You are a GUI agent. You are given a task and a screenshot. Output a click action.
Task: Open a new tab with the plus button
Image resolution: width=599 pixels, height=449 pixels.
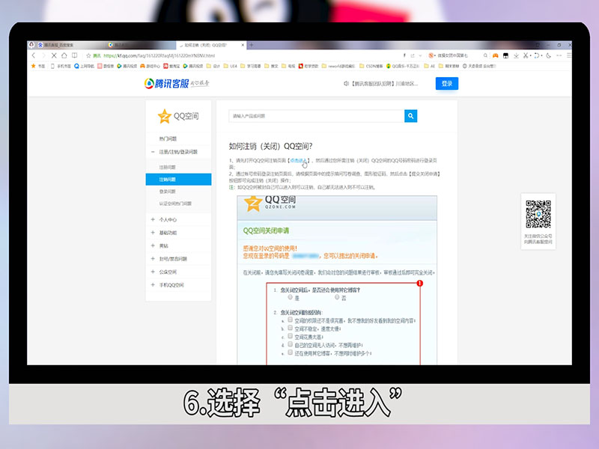click(252, 45)
